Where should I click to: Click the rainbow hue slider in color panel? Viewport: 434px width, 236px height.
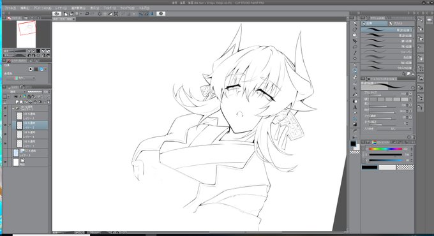385,149
